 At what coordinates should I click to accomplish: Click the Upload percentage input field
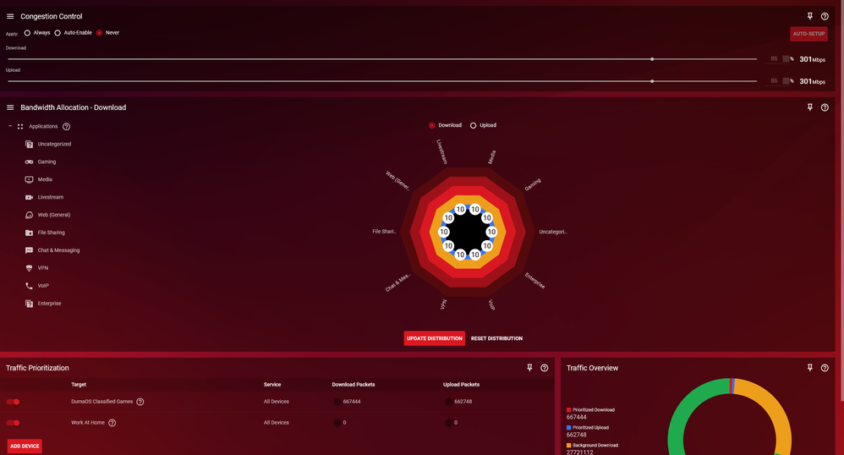tap(777, 81)
